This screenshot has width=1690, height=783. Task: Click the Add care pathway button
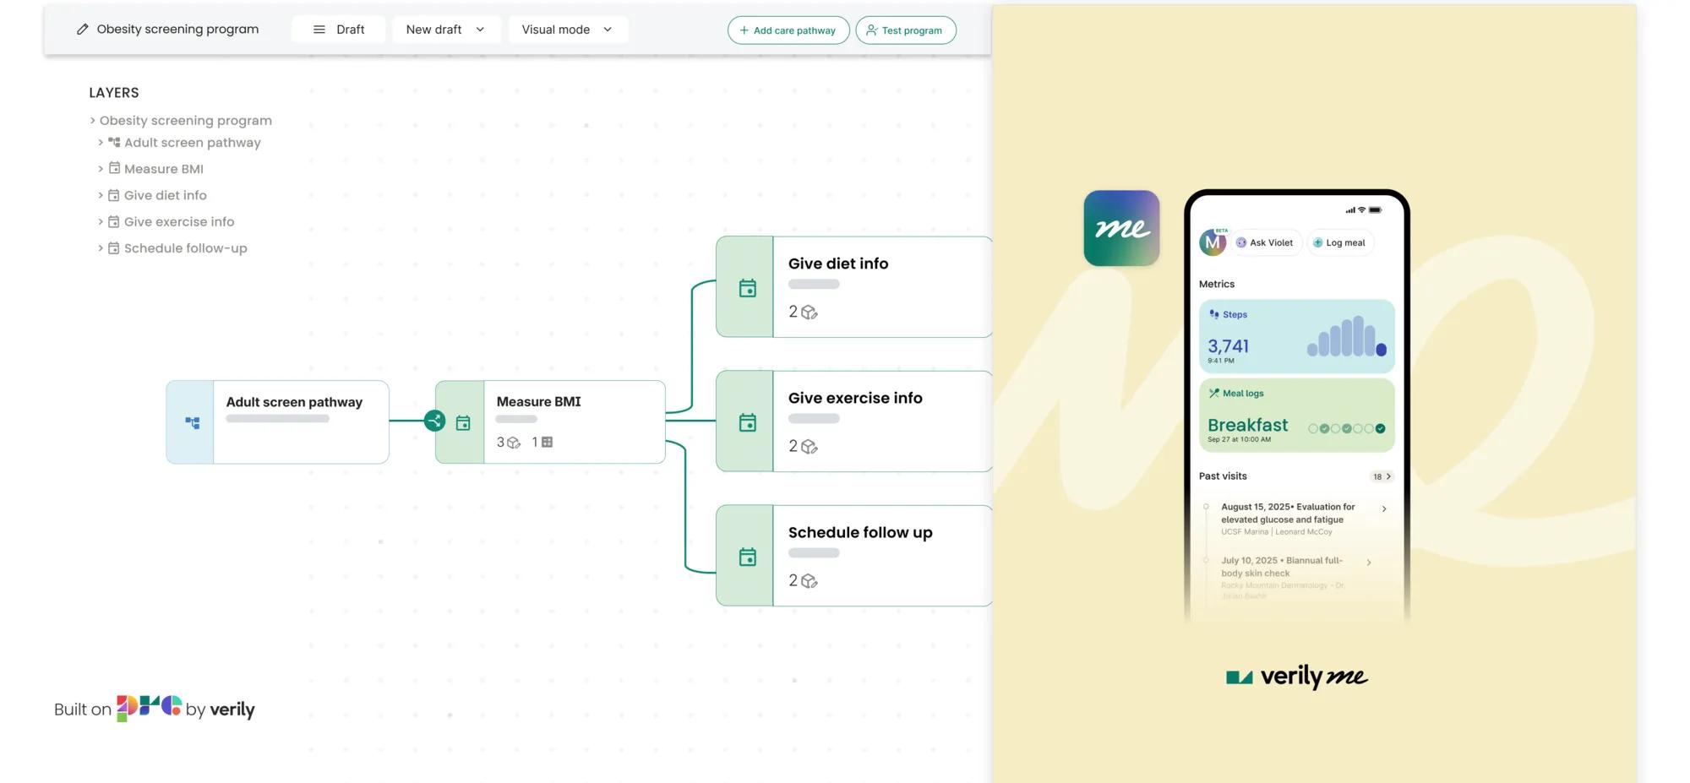coord(788,30)
